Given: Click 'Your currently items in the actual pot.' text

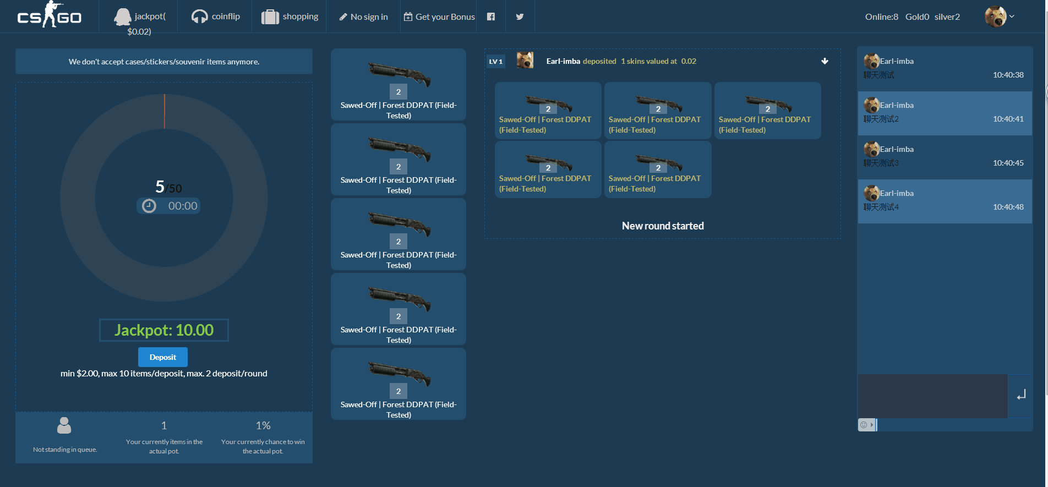Looking at the screenshot, I should tap(164, 446).
